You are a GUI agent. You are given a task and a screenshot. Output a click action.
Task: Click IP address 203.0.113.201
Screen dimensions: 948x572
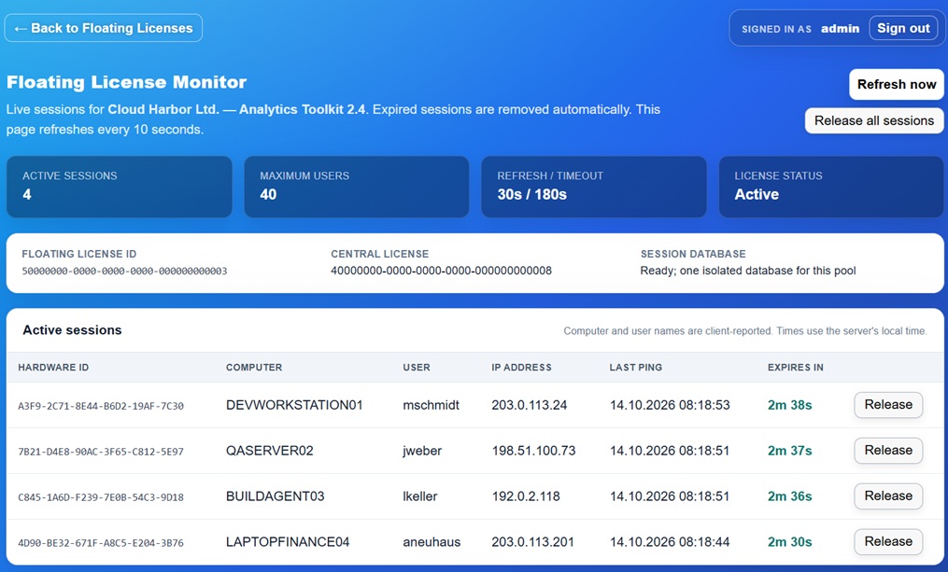coord(532,542)
